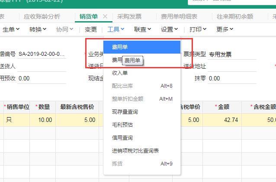Image resolution: width=276 pixels, height=182 pixels.
Task: Click the 送货人 input field
Action: click(42, 66)
